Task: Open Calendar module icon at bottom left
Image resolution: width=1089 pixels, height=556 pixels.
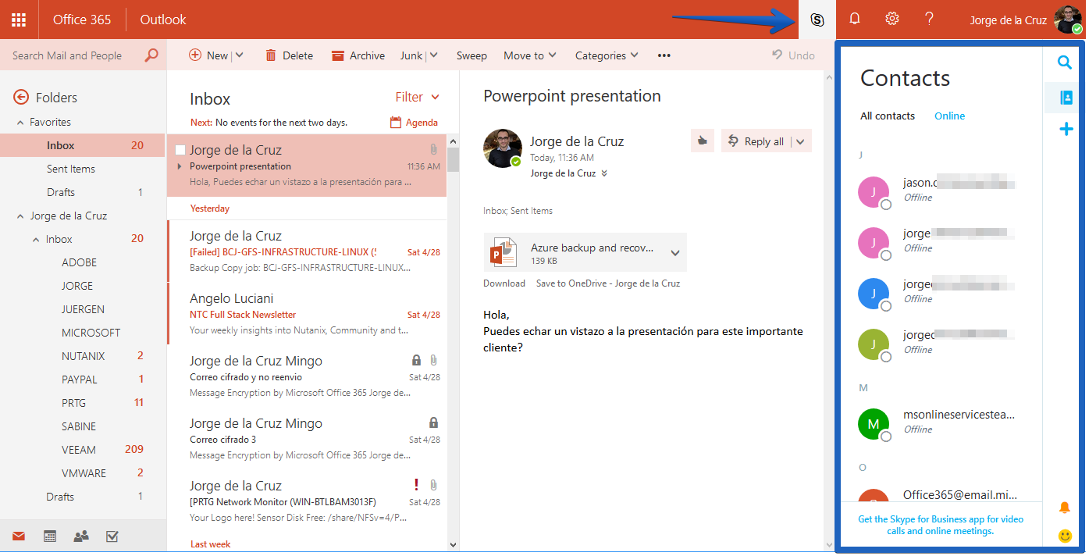Action: click(50, 536)
